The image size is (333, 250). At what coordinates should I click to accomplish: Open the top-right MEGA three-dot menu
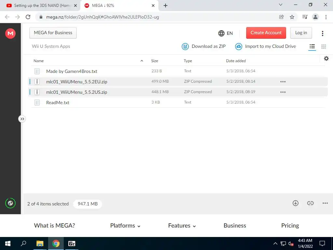[322, 34]
